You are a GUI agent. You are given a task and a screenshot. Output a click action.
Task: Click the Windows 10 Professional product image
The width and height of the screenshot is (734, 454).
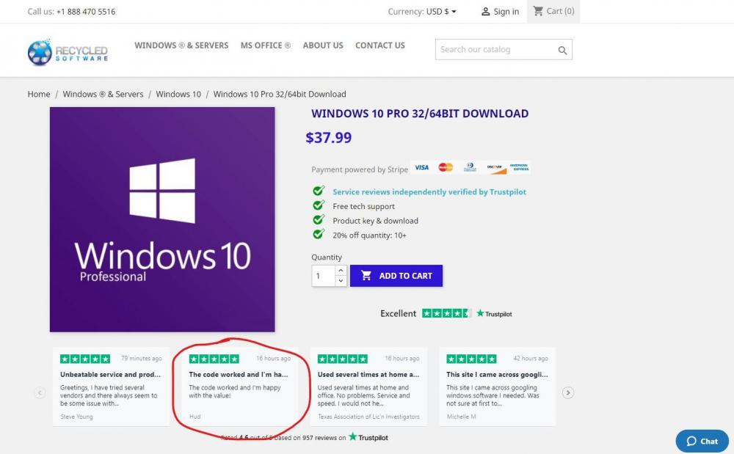(162, 219)
